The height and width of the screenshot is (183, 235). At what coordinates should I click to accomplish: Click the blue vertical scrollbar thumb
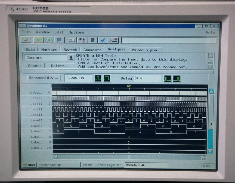tap(211, 139)
